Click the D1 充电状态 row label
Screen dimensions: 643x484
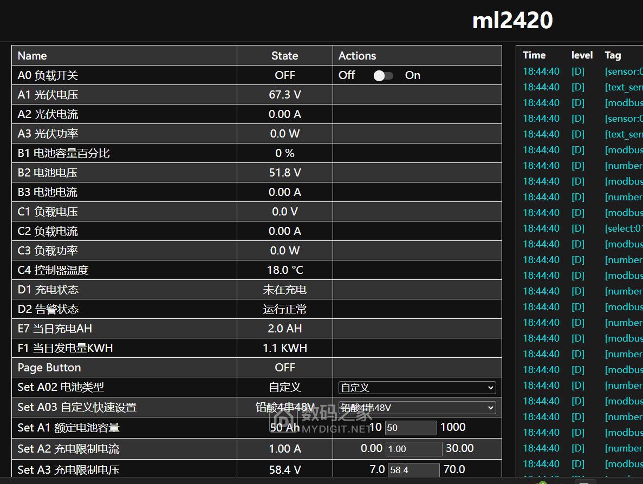pyautogui.click(x=48, y=290)
